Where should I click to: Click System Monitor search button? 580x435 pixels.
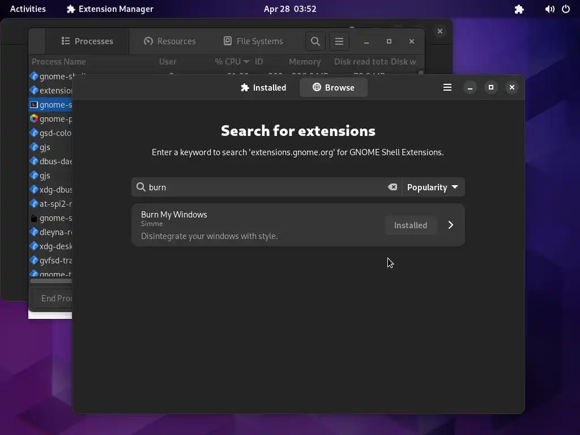[x=315, y=41]
